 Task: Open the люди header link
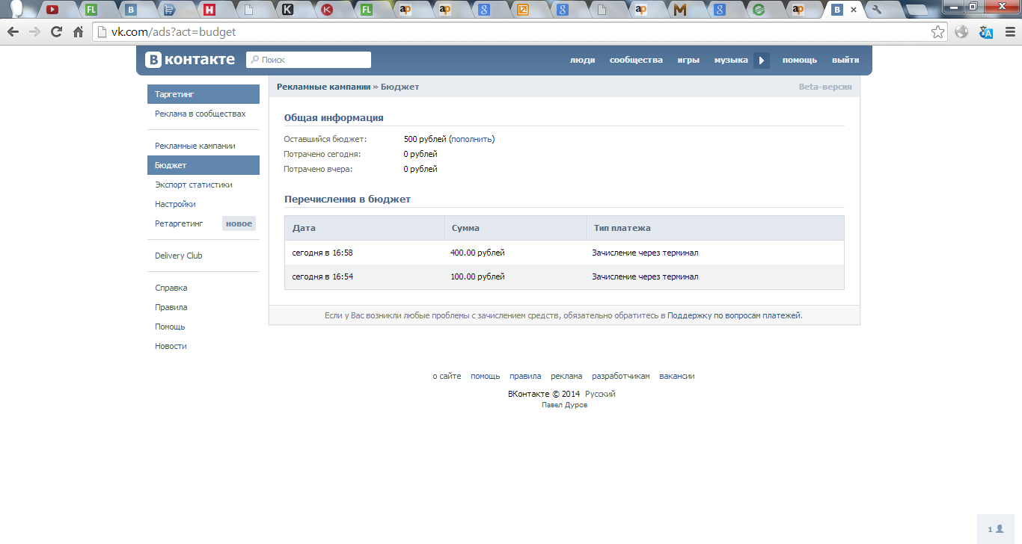pyautogui.click(x=582, y=61)
